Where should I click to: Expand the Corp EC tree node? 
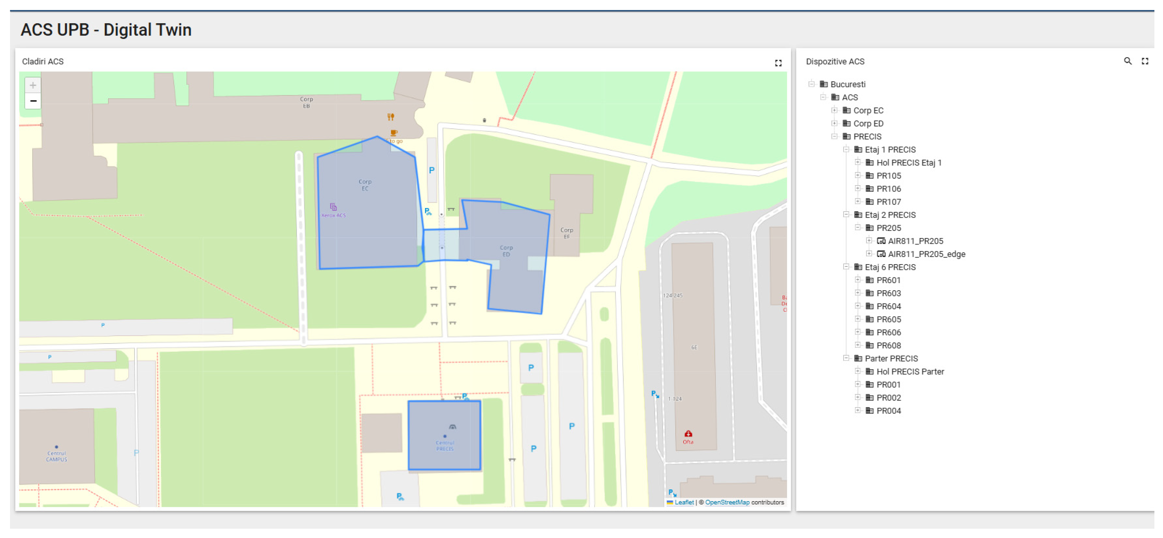pos(834,110)
